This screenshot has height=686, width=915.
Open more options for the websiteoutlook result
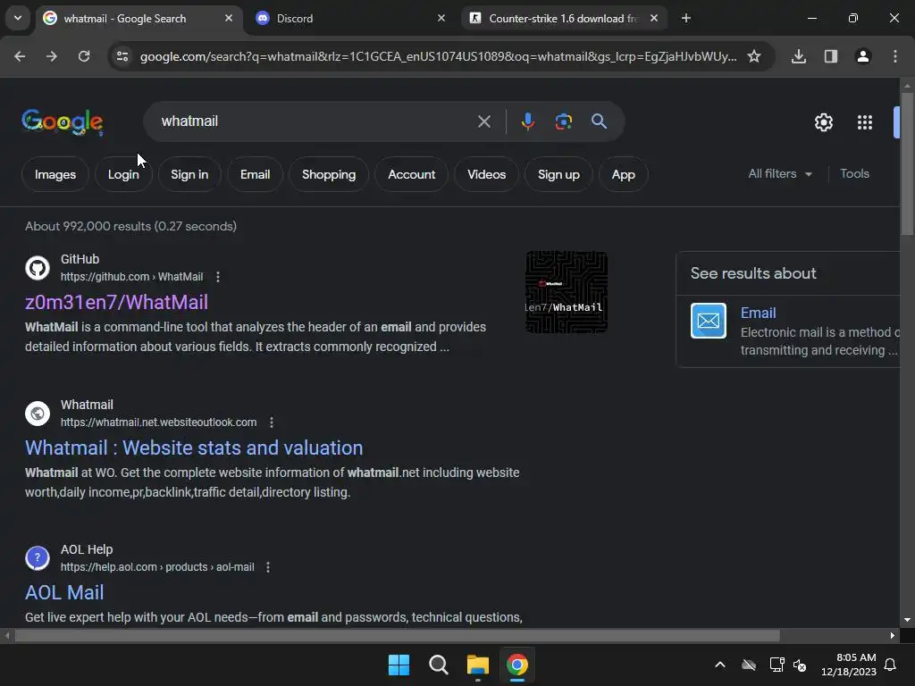pyautogui.click(x=272, y=422)
